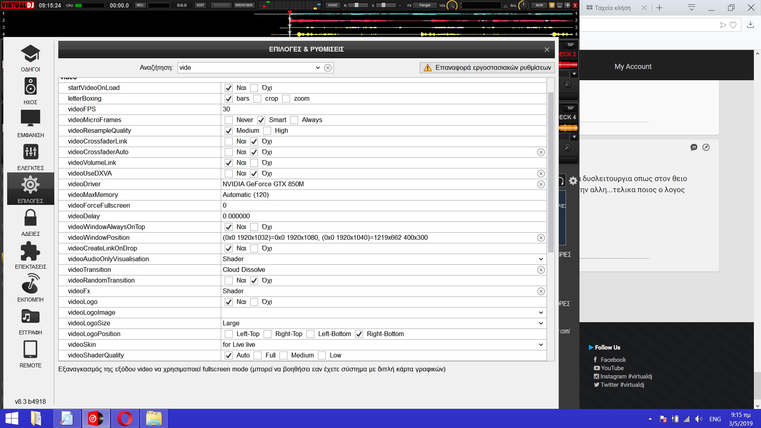761x428 pixels.
Task: Open the ΕΛΕΓΚΤΕΣ controllers mixer icon
Action: [x=31, y=152]
